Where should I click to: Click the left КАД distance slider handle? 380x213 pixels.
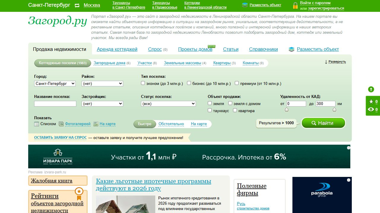coord(286,109)
